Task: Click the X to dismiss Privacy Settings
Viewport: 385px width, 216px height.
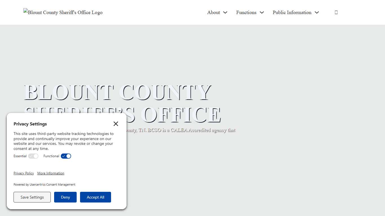Action: tap(116, 124)
